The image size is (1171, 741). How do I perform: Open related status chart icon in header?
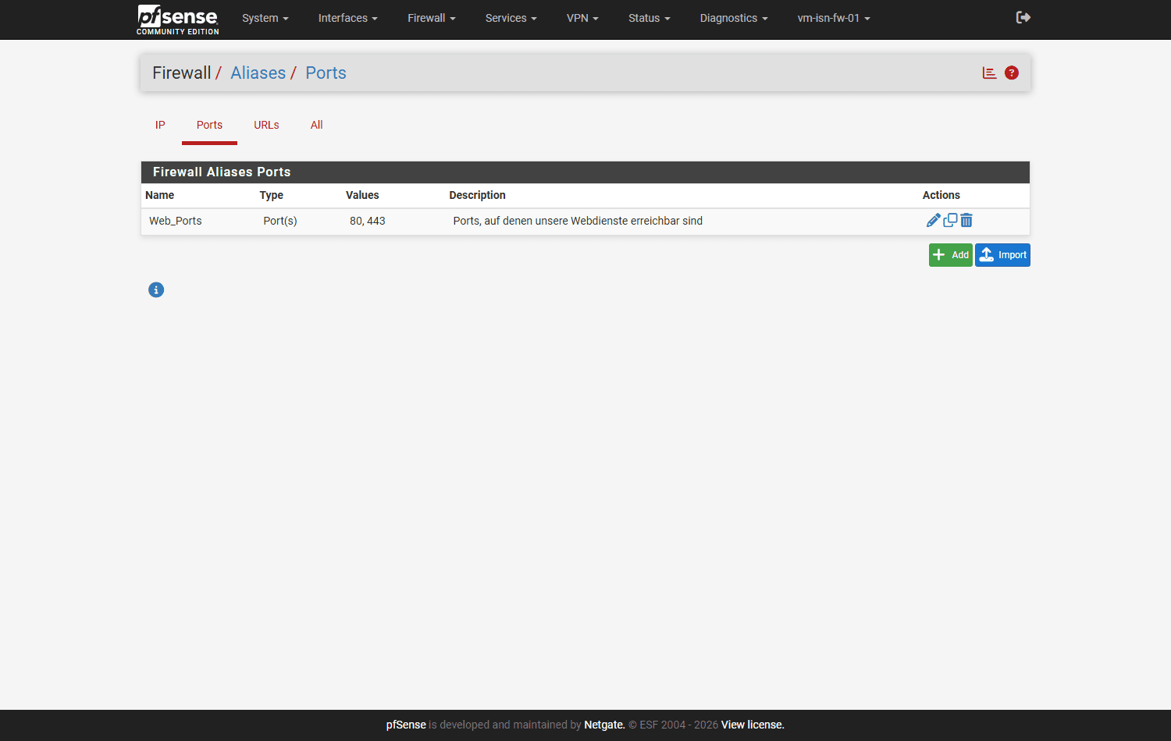pos(989,73)
